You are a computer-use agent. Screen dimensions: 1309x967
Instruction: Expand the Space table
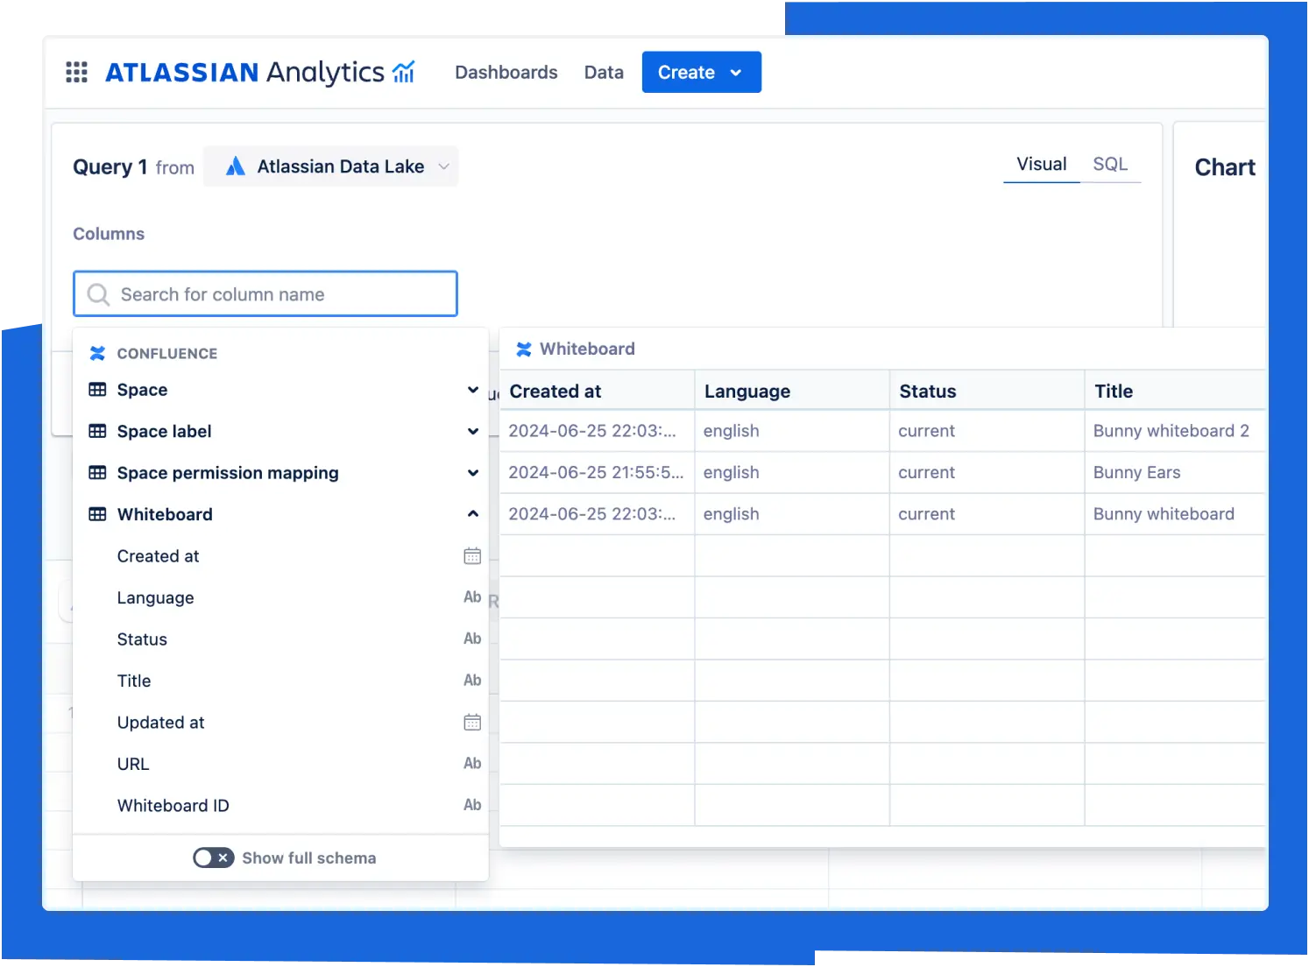click(473, 390)
